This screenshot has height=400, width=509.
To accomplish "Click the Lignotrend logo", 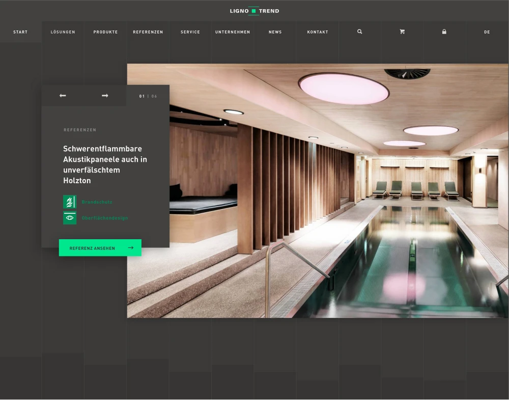I will tap(254, 11).
